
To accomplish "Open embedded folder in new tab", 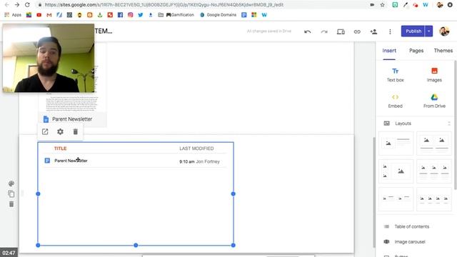I will (45, 131).
